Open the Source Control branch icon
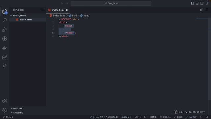The image size is (211, 119). [x=4, y=66]
